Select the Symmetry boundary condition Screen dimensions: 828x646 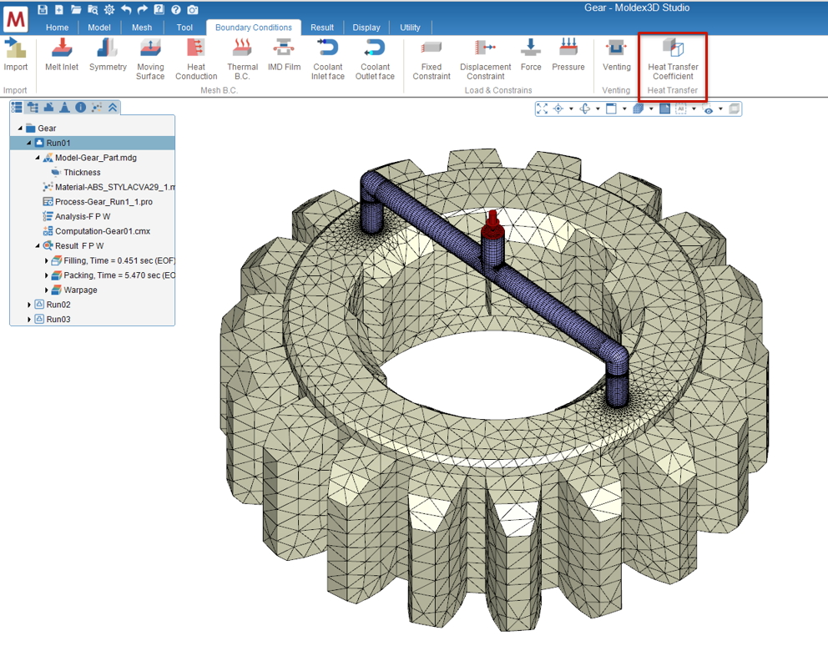pos(108,55)
